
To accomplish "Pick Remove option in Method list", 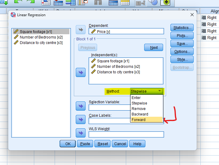I will 139,108.
